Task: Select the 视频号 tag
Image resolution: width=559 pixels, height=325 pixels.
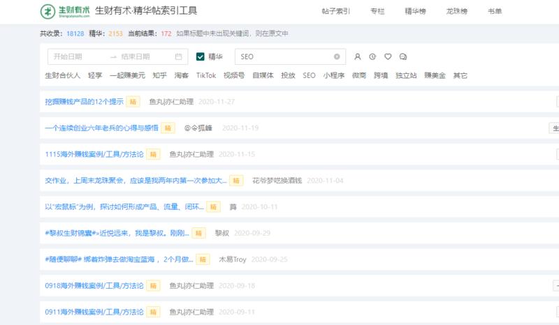Action: 234,75
